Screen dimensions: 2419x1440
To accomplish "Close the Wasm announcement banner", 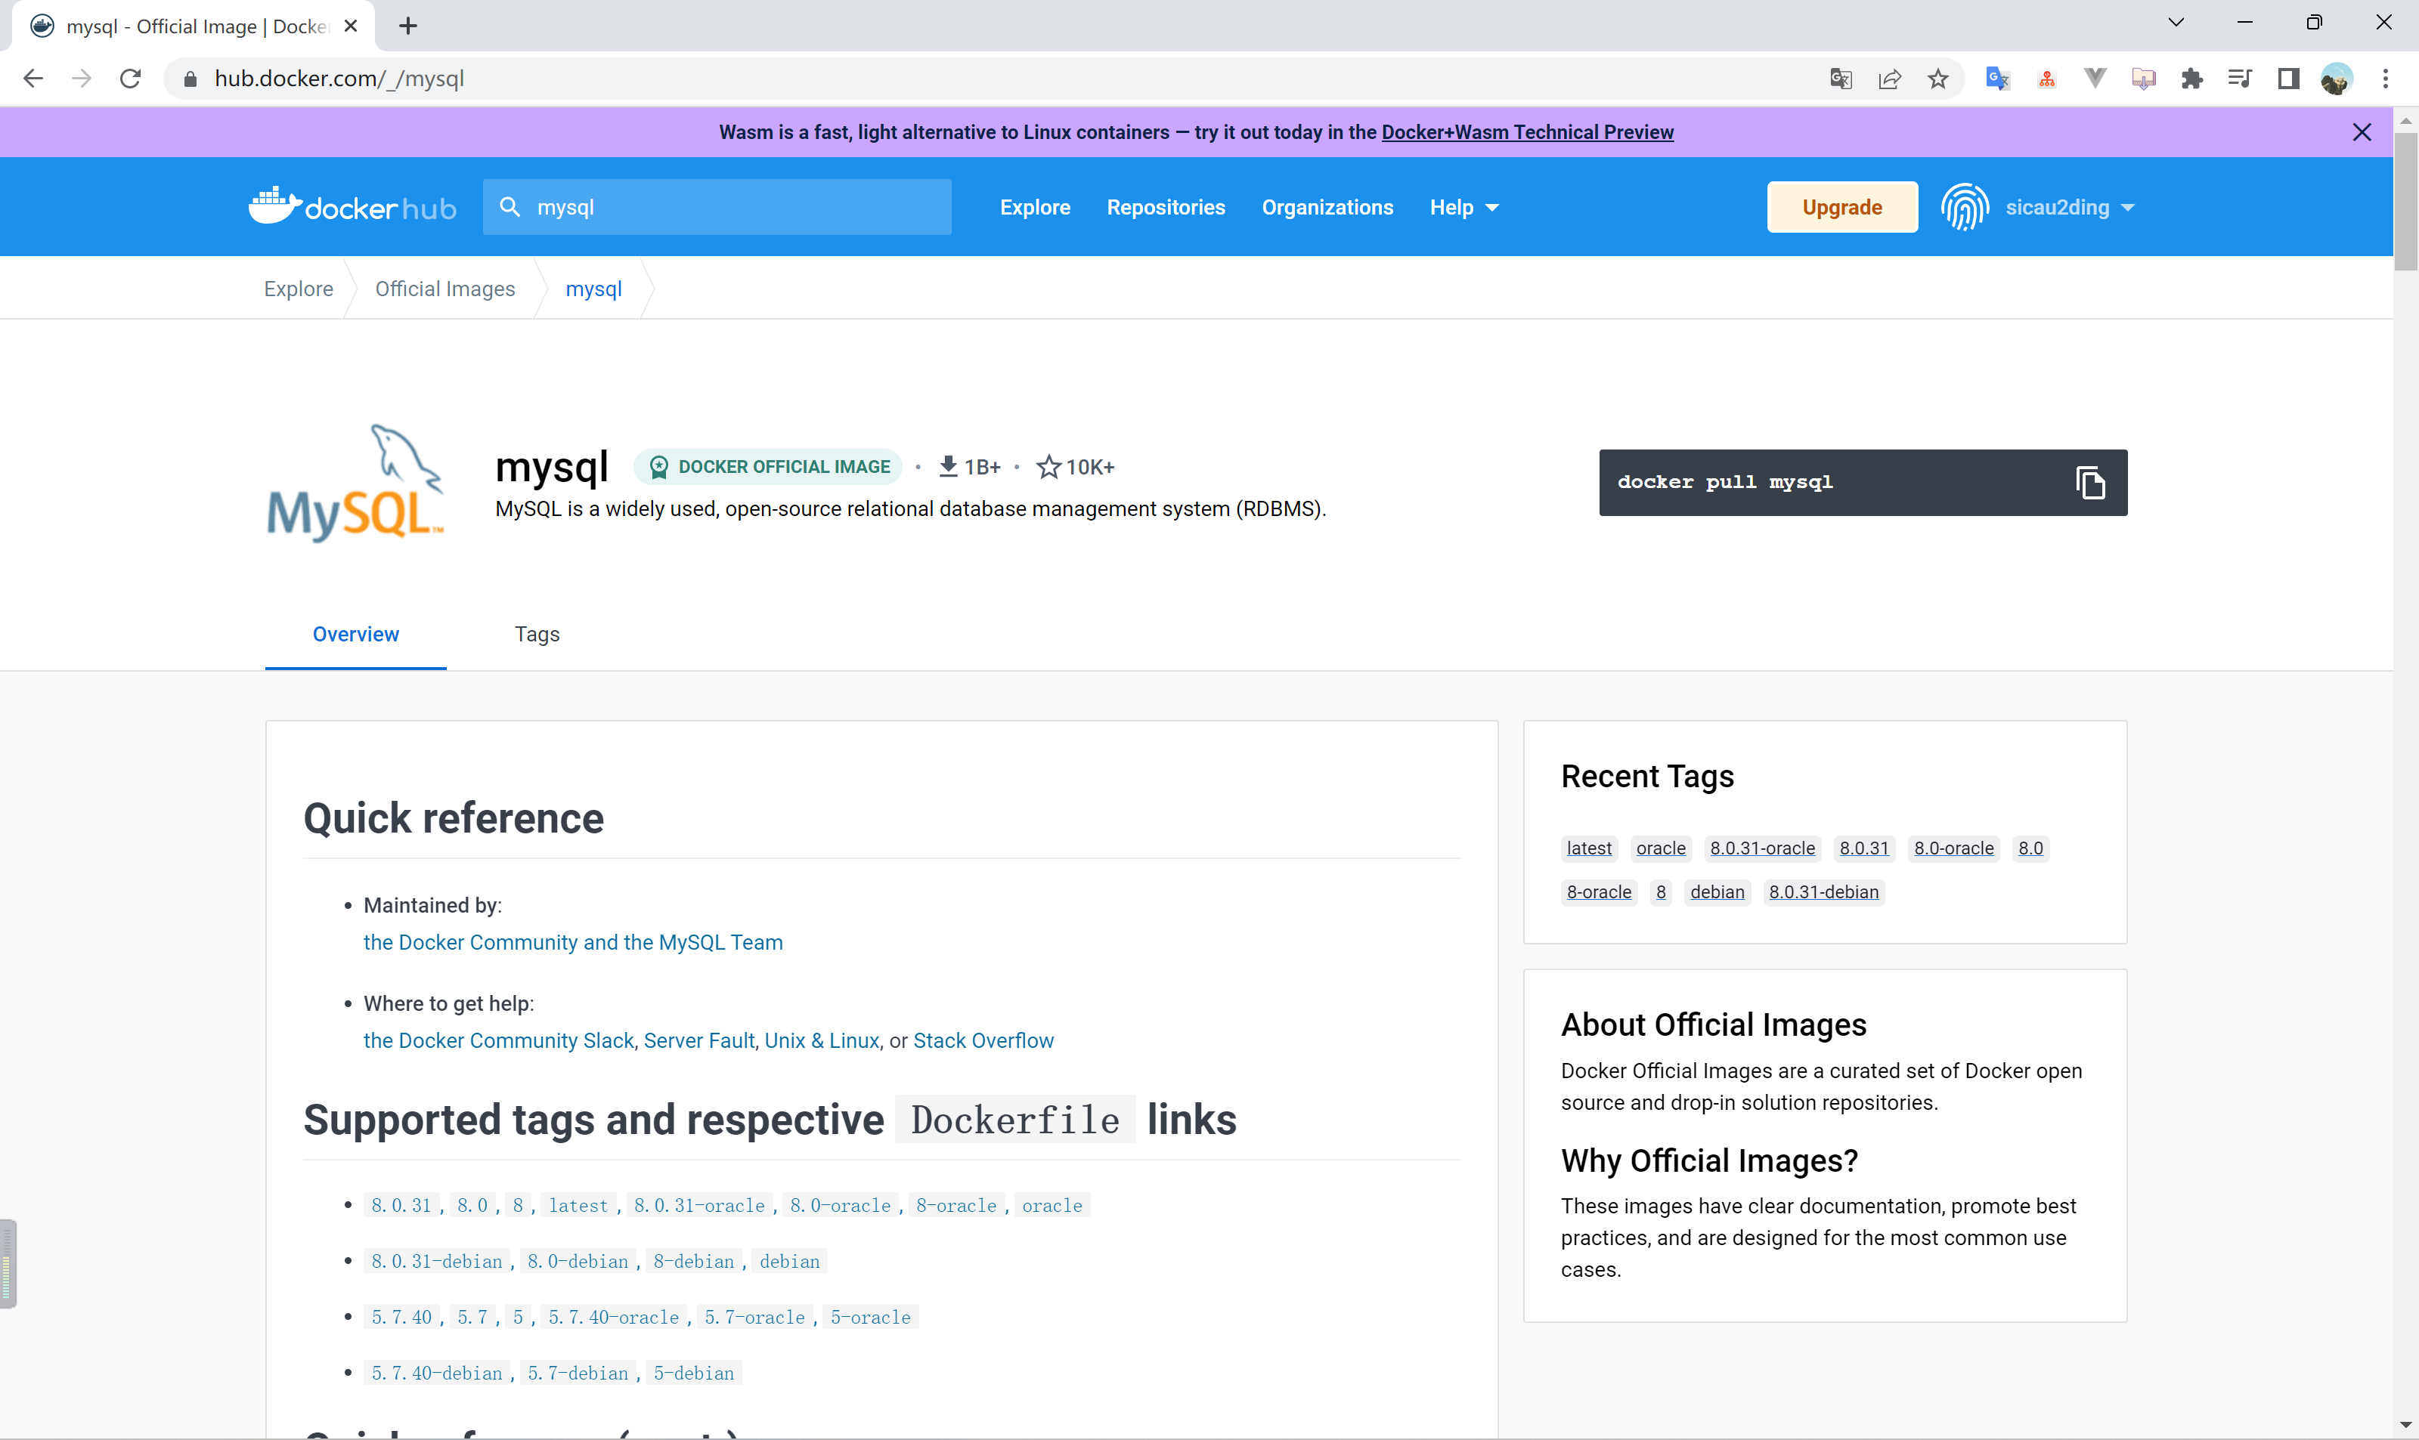I will point(2362,132).
